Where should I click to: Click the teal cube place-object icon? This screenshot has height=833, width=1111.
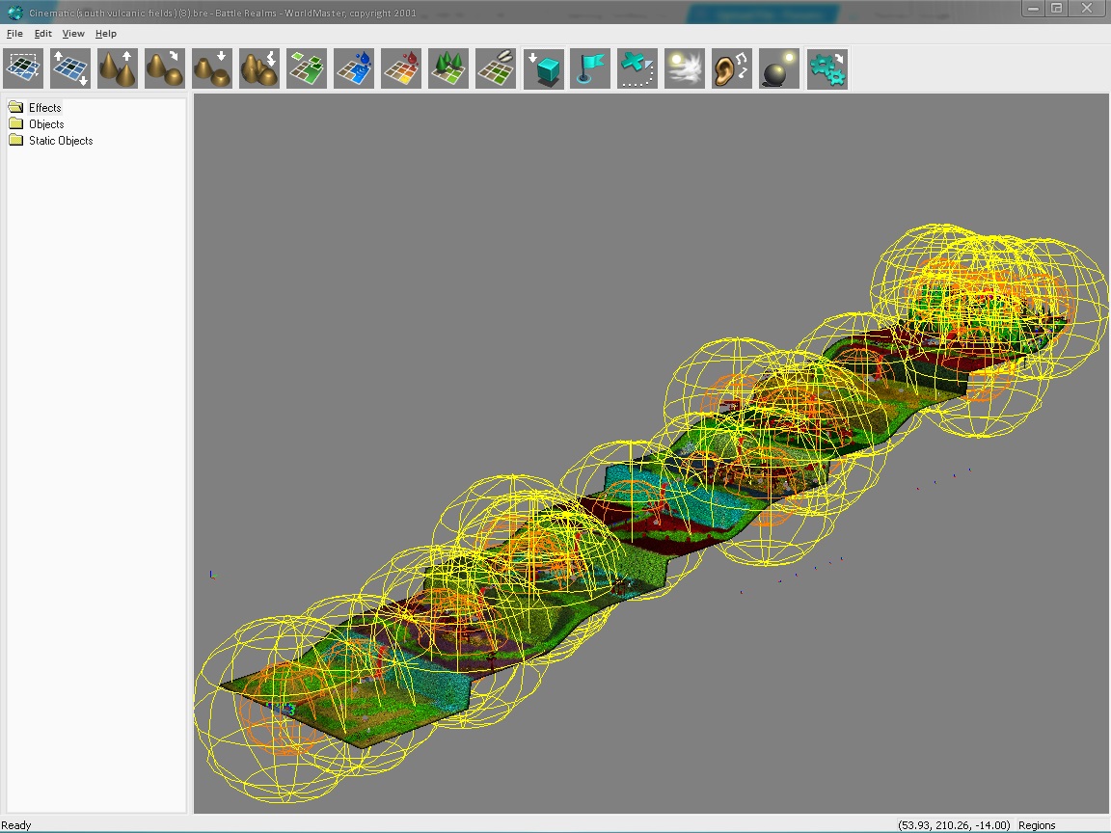click(544, 69)
